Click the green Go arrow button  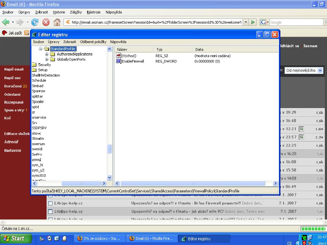coord(253,22)
